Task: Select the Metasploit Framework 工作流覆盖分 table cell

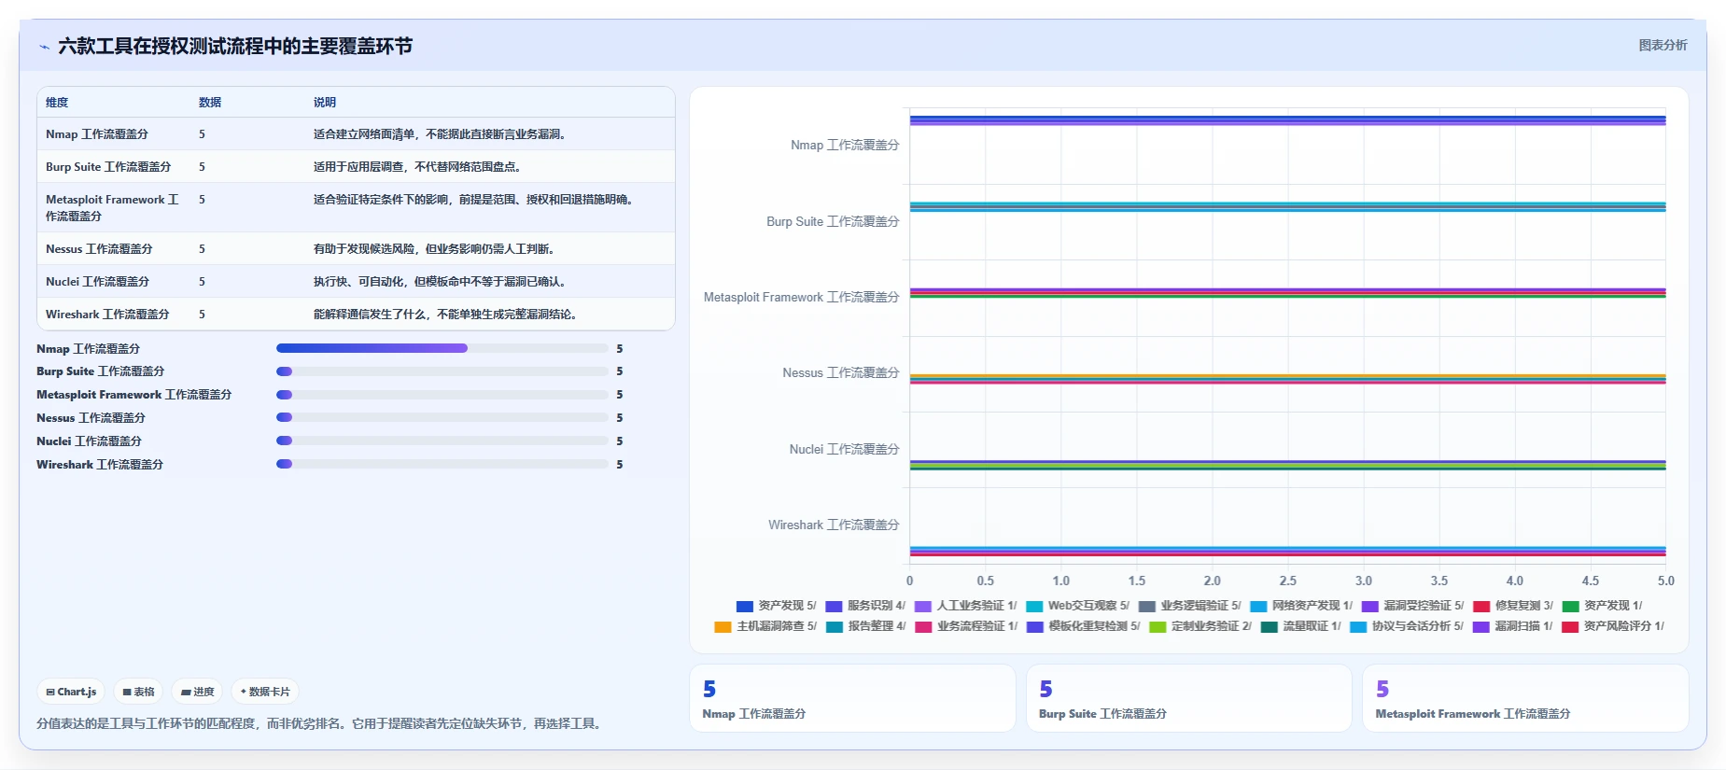Action: click(112, 207)
